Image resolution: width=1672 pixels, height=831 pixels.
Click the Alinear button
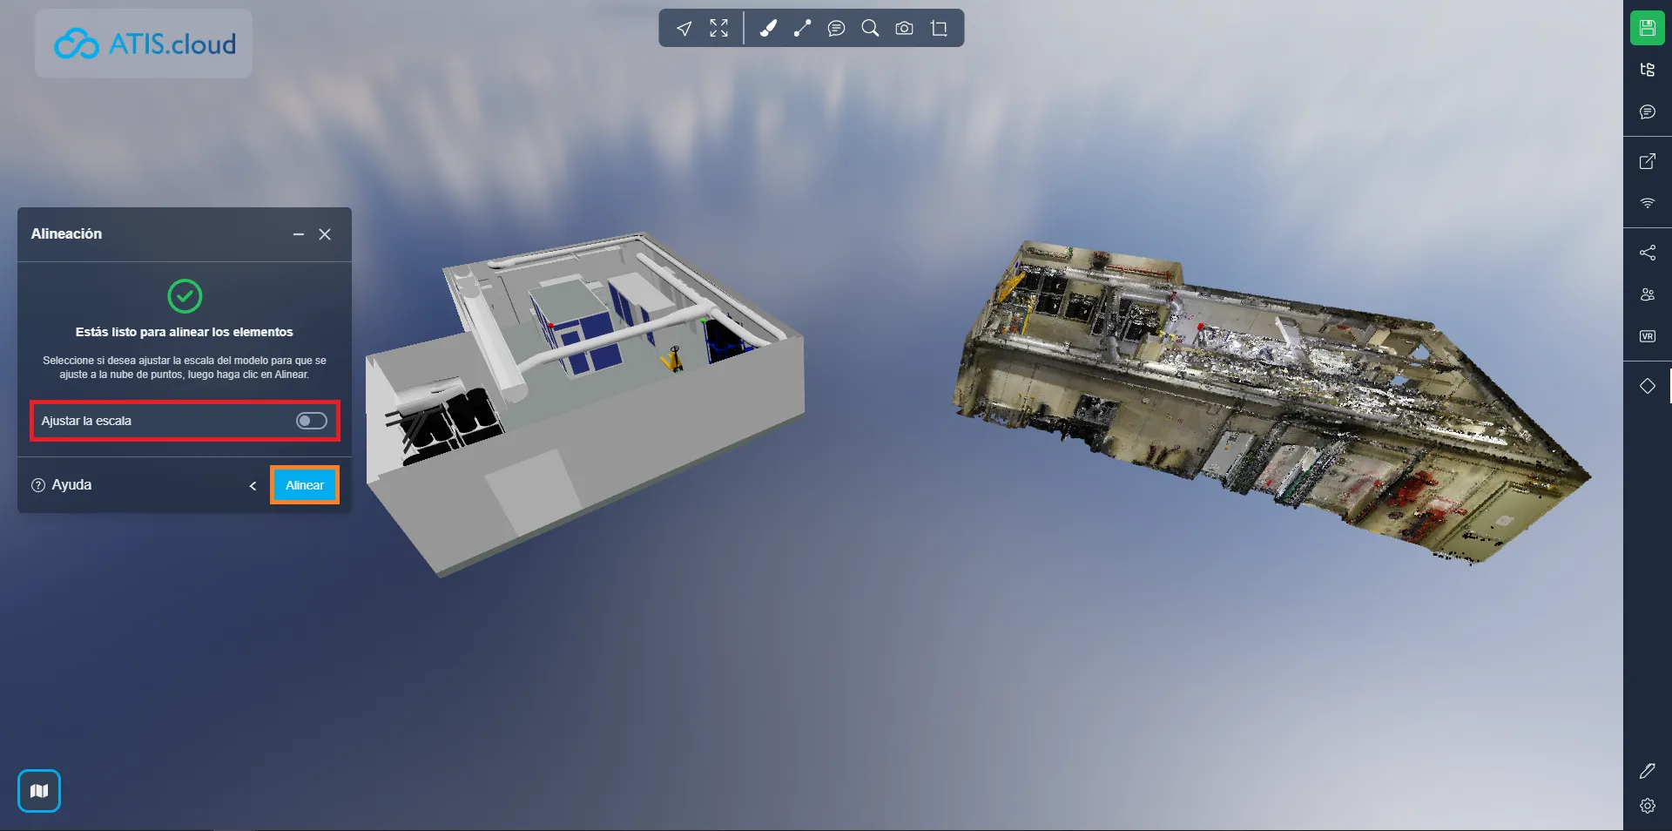click(x=305, y=485)
